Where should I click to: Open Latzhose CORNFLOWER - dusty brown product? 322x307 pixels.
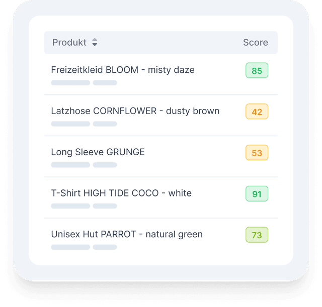click(135, 111)
